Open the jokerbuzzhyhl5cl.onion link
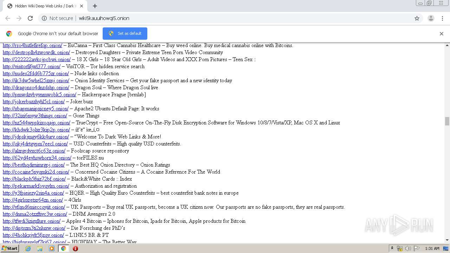Viewport: 450px width, 253px height. 34,102
